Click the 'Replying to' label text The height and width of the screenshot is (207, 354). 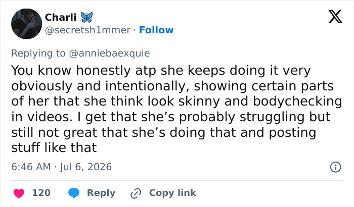(38, 54)
